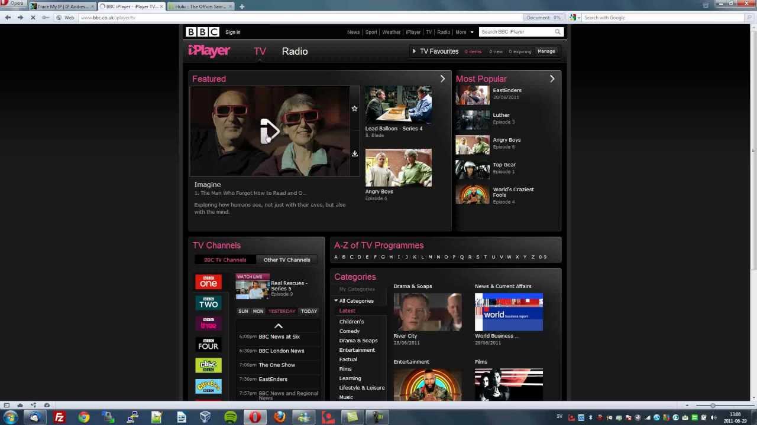The width and height of the screenshot is (757, 425).
Task: Open News link in BBC top bar
Action: pyautogui.click(x=353, y=32)
